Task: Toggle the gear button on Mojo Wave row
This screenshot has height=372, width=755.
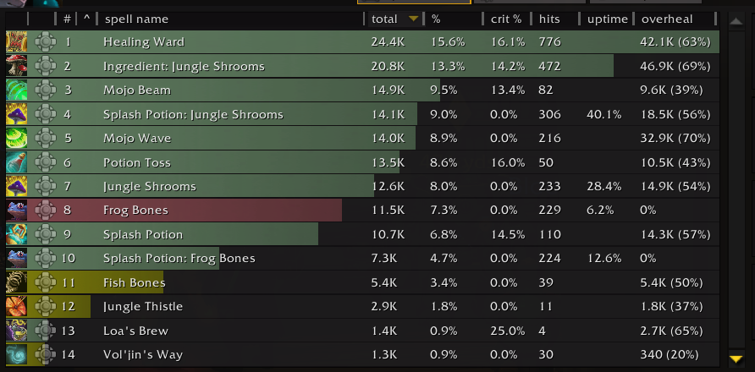Action: [45, 138]
